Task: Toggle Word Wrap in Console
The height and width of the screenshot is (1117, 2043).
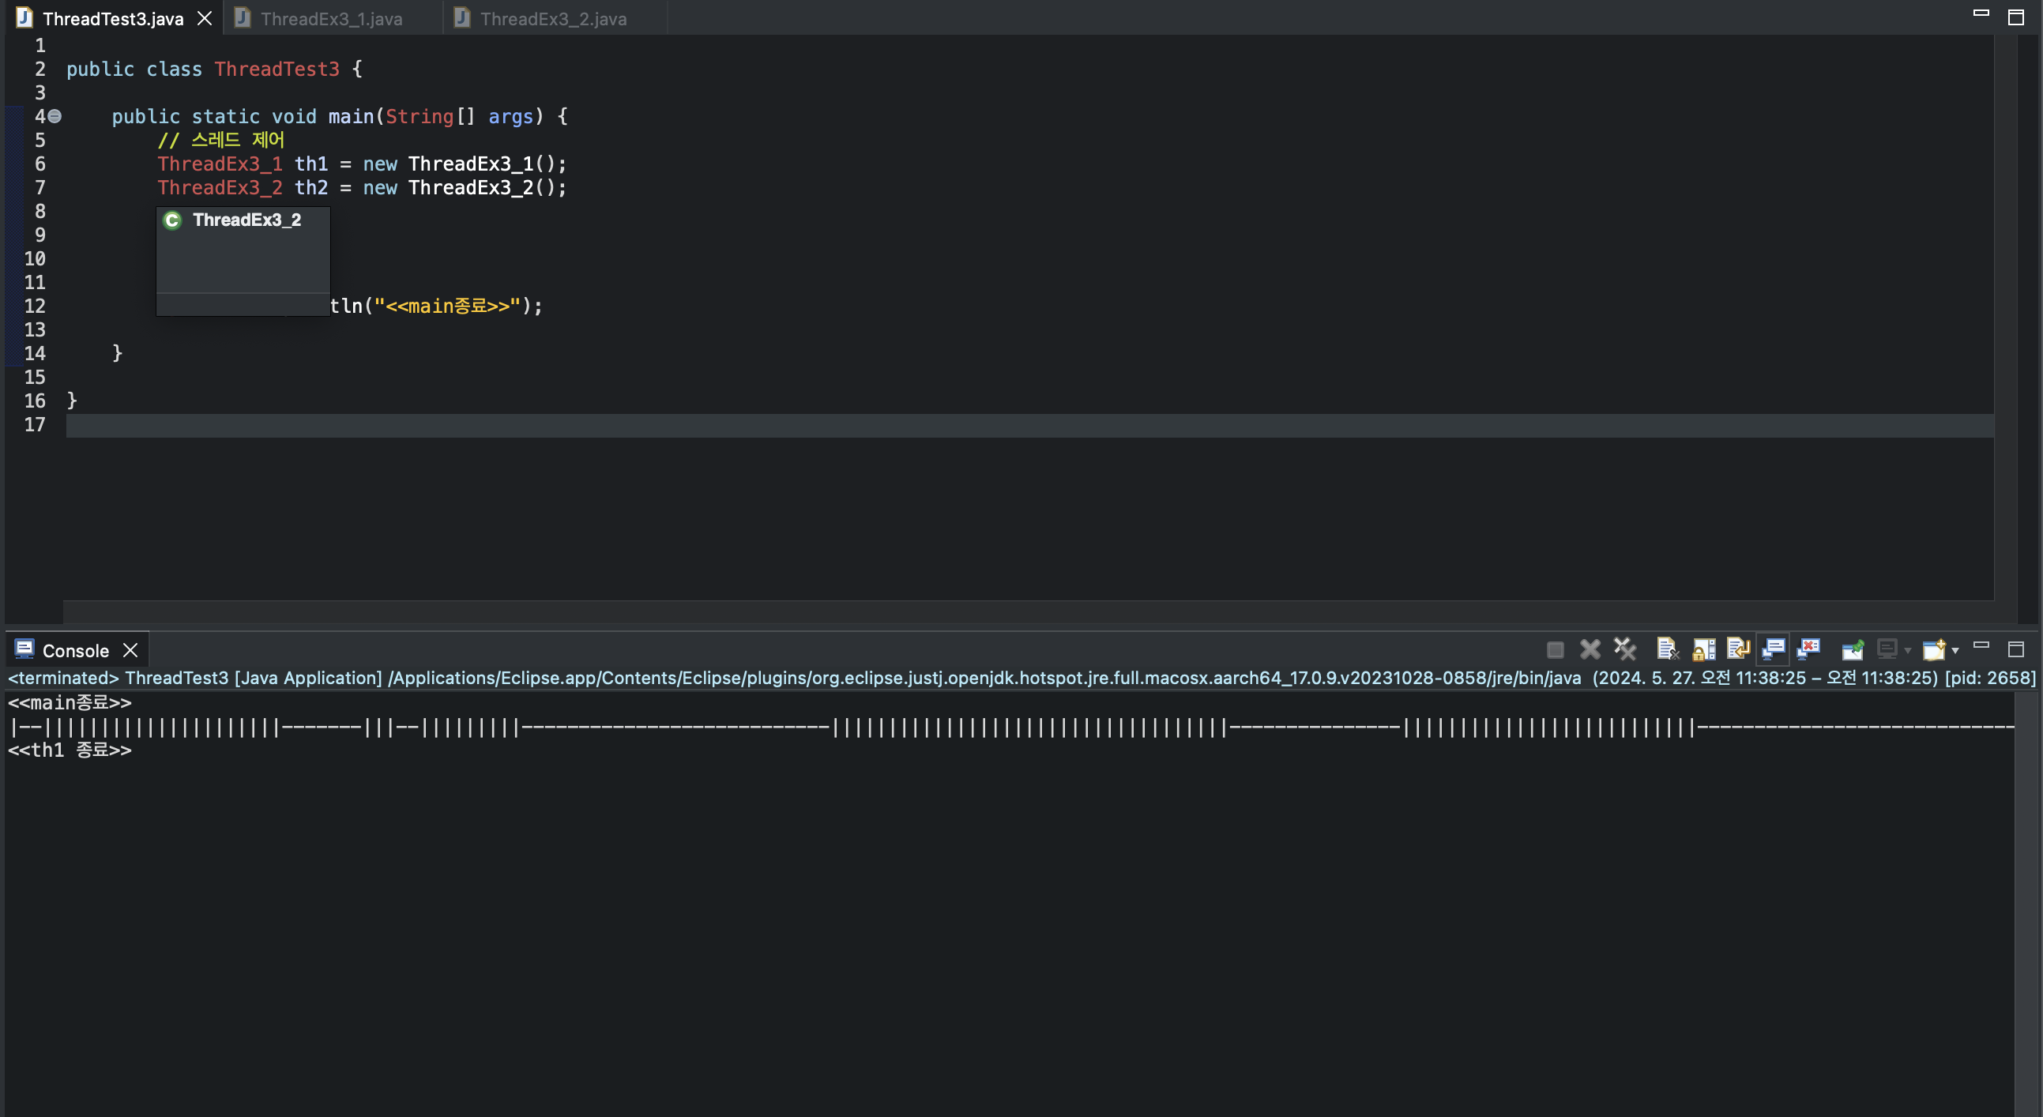Action: pos(1738,650)
